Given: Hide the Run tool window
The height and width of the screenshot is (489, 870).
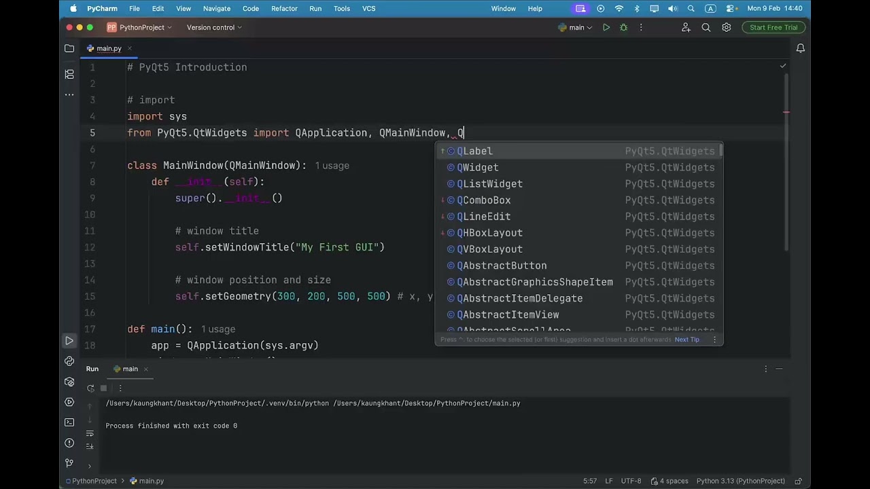Looking at the screenshot, I should (x=779, y=369).
